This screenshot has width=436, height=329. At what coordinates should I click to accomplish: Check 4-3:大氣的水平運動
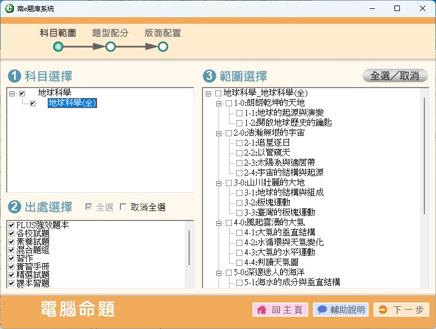pyautogui.click(x=239, y=253)
